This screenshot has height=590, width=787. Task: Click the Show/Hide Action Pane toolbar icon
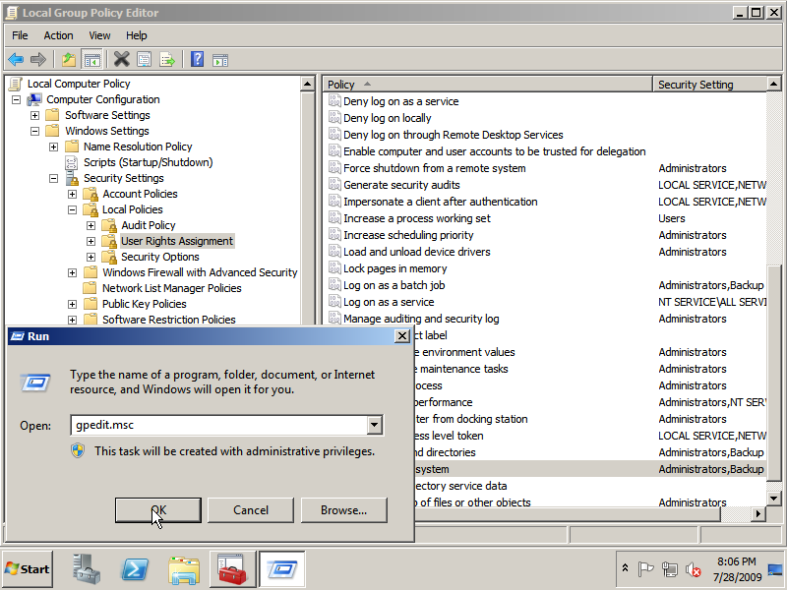pos(220,60)
